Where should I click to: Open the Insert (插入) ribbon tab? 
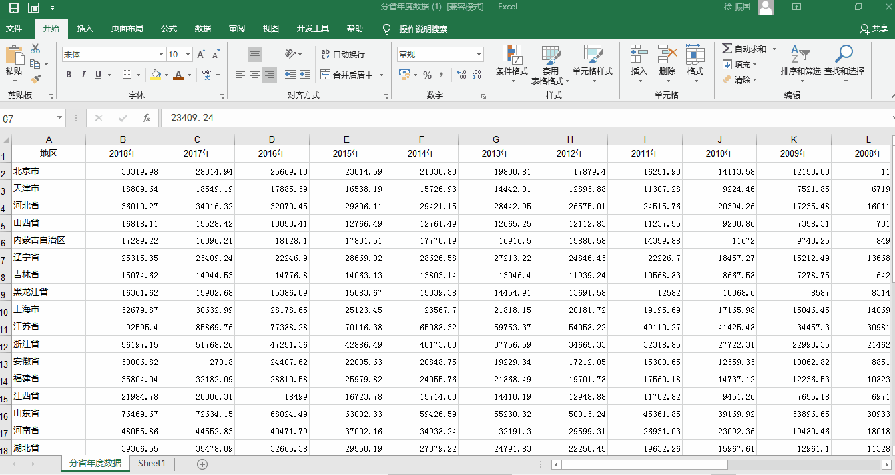(85, 29)
